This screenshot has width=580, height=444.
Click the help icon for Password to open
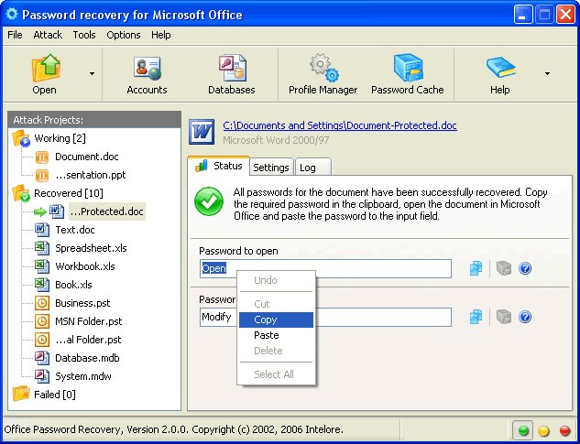point(525,268)
